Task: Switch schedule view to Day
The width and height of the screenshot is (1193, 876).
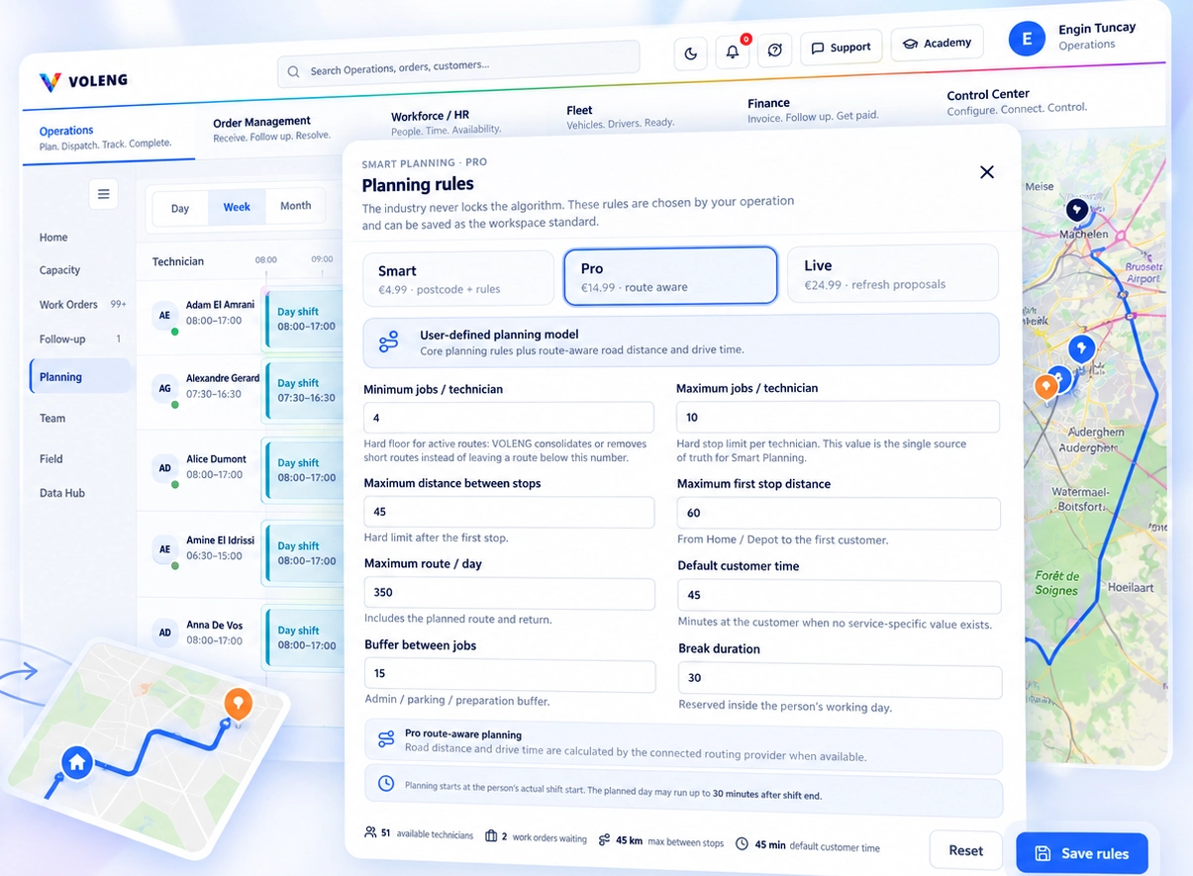Action: [x=180, y=209]
